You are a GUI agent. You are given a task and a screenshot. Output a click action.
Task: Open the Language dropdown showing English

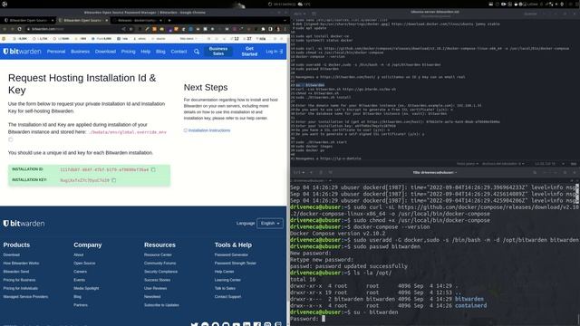pos(270,224)
